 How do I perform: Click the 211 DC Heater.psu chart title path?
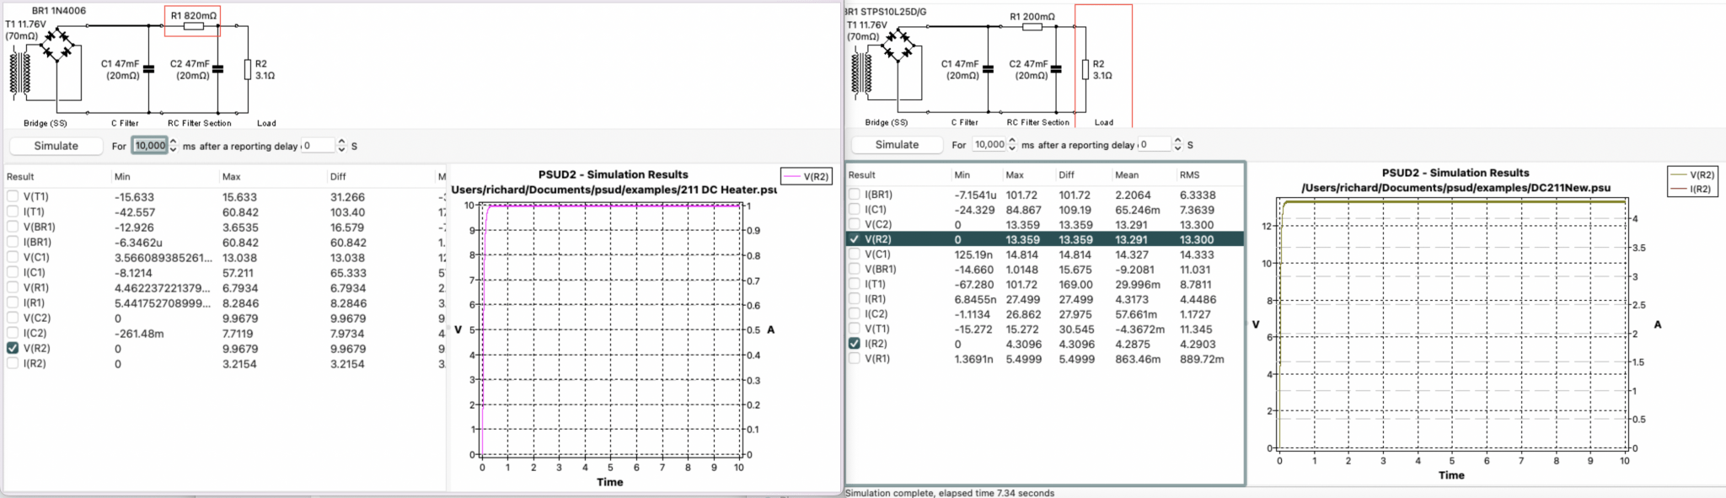(614, 190)
